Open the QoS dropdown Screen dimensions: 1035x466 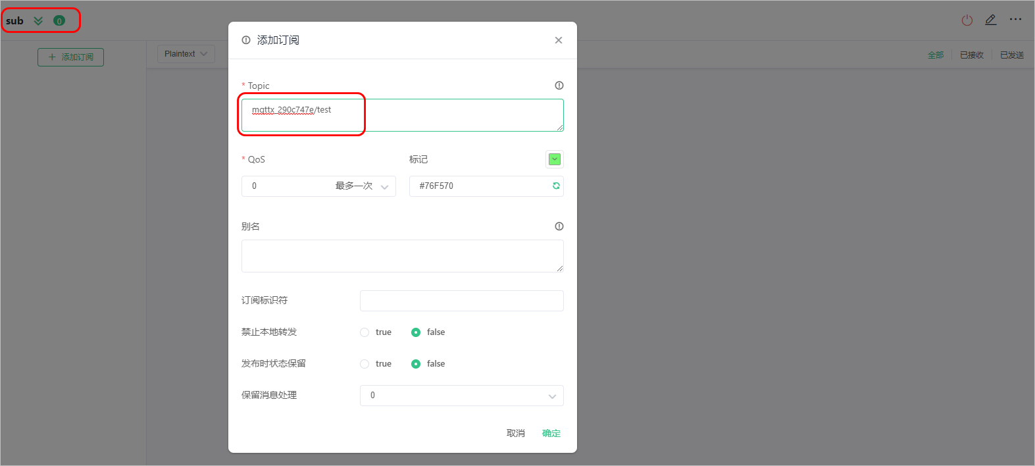[x=318, y=186]
